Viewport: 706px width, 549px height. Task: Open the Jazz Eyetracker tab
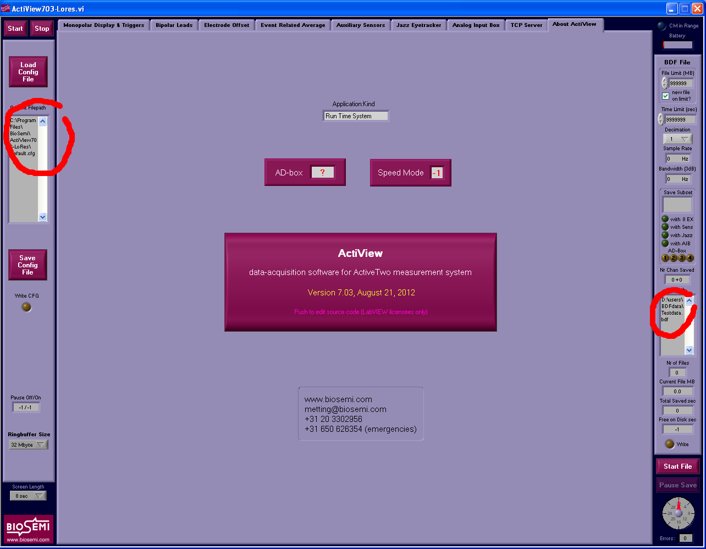[x=419, y=25]
